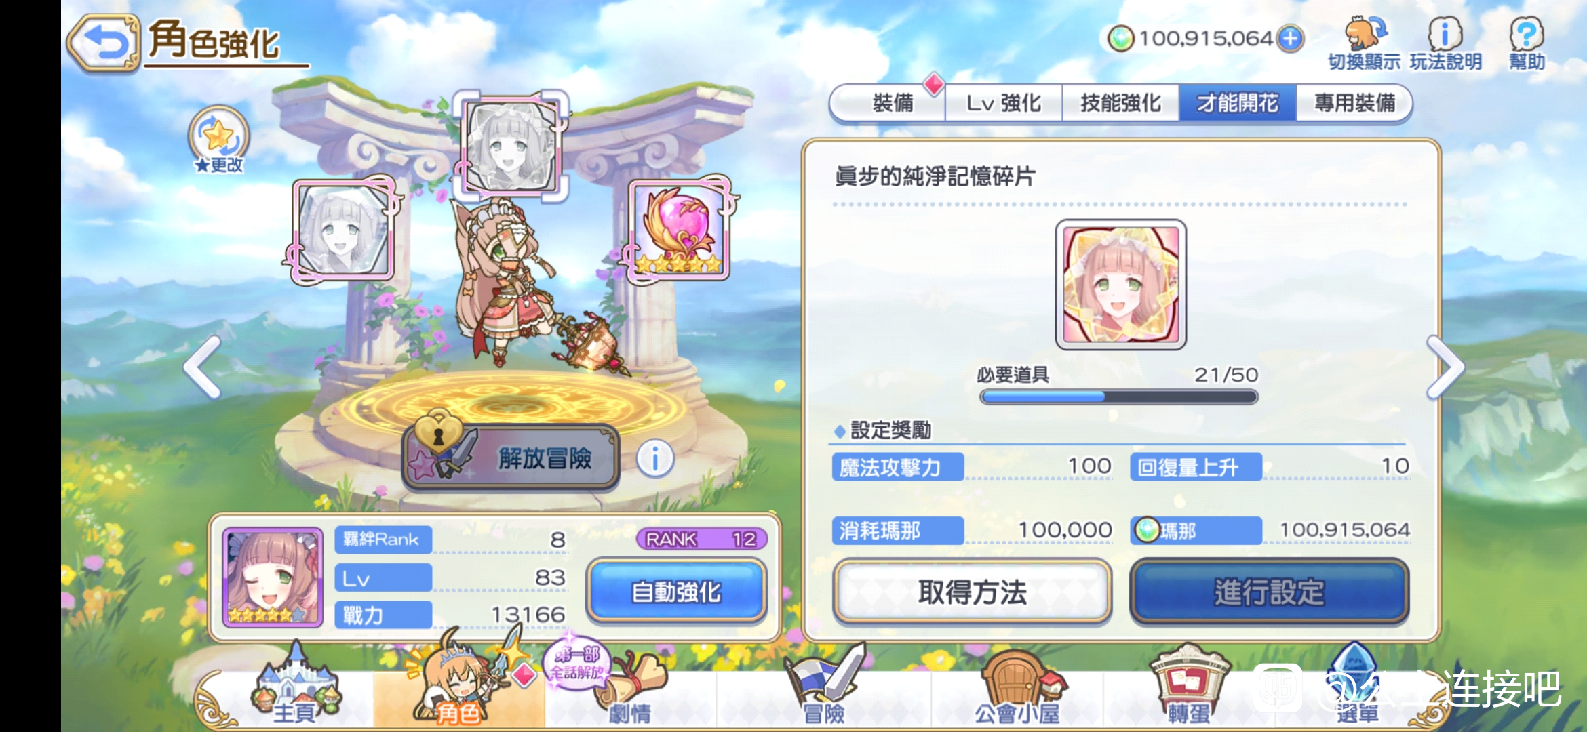
Task: Tap the back arrow button
Action: 104,43
